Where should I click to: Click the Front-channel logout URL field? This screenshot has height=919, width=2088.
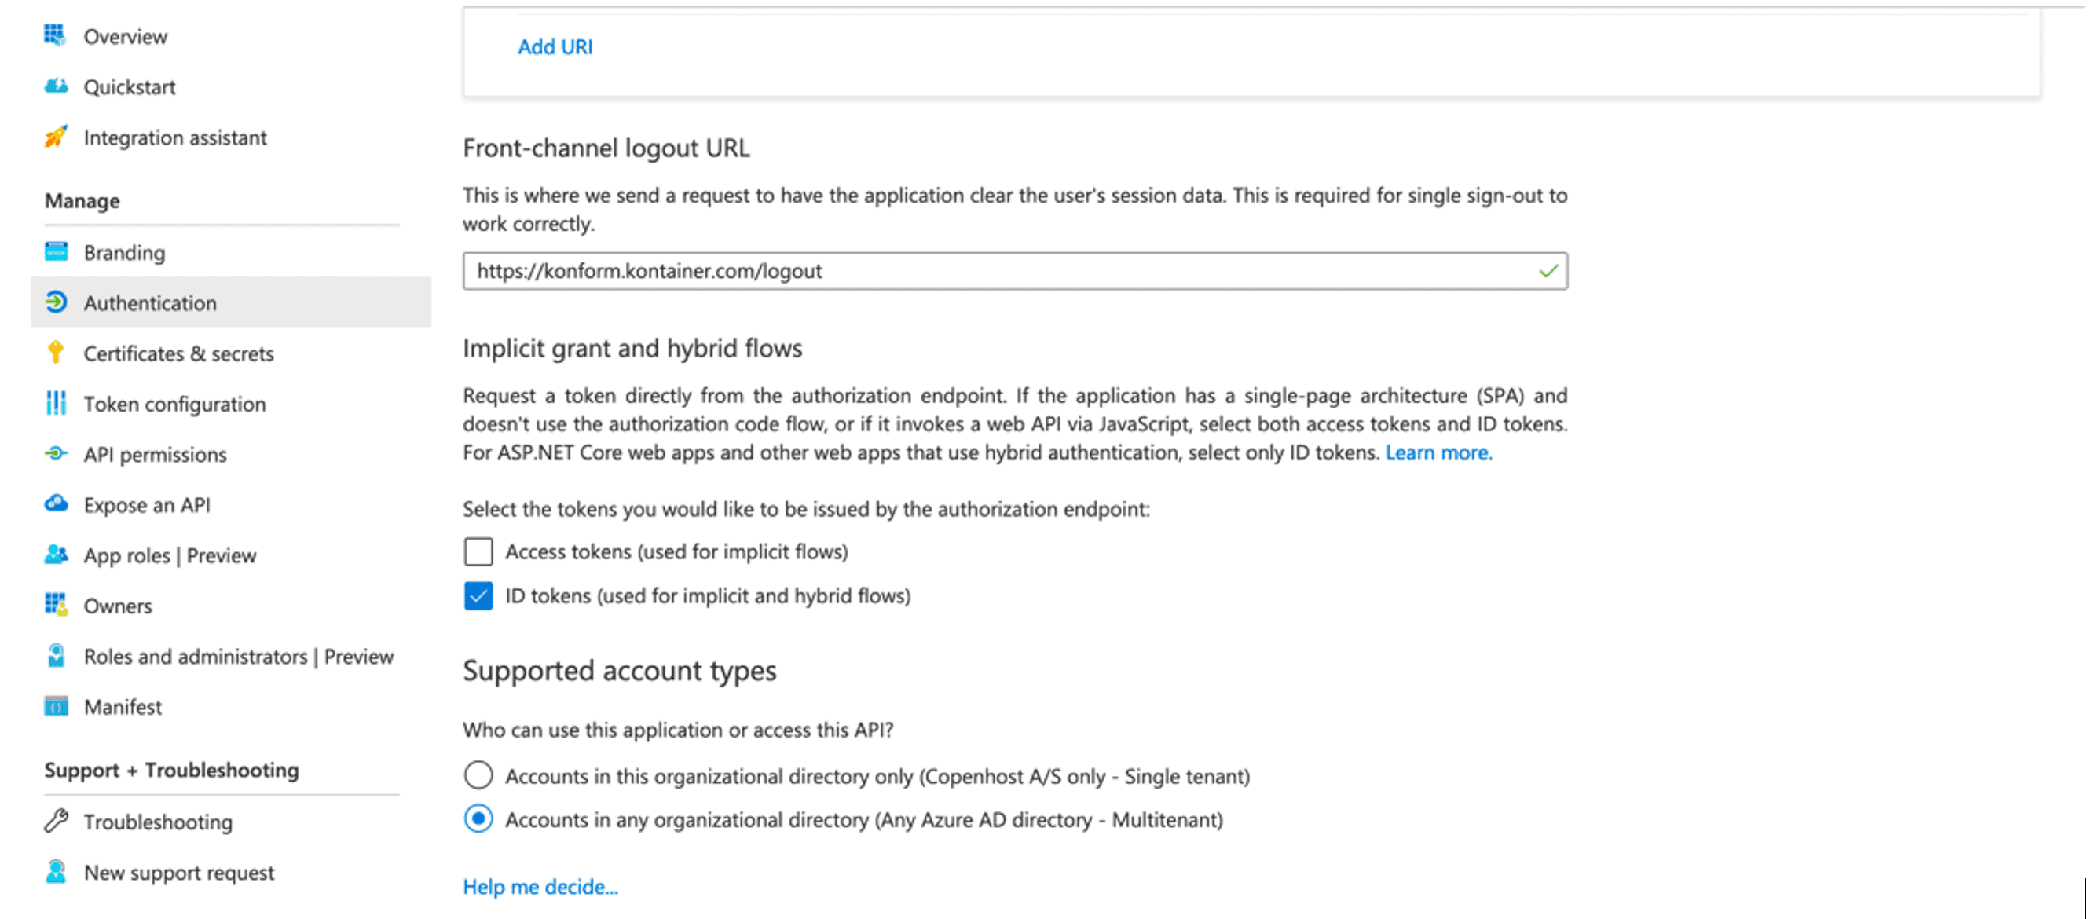click(x=1015, y=271)
